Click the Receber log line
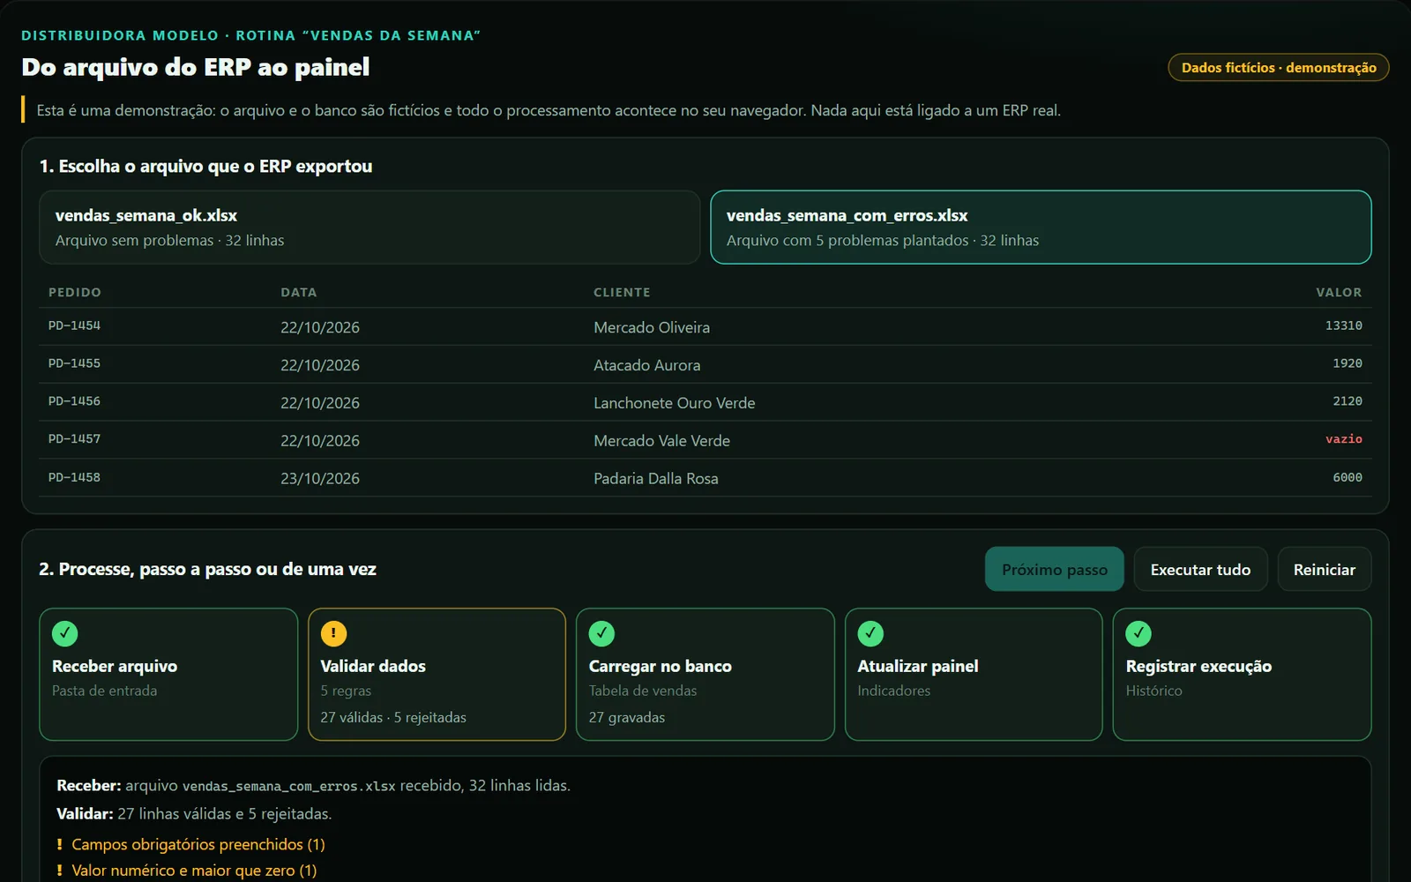The image size is (1411, 882). [x=313, y=785]
